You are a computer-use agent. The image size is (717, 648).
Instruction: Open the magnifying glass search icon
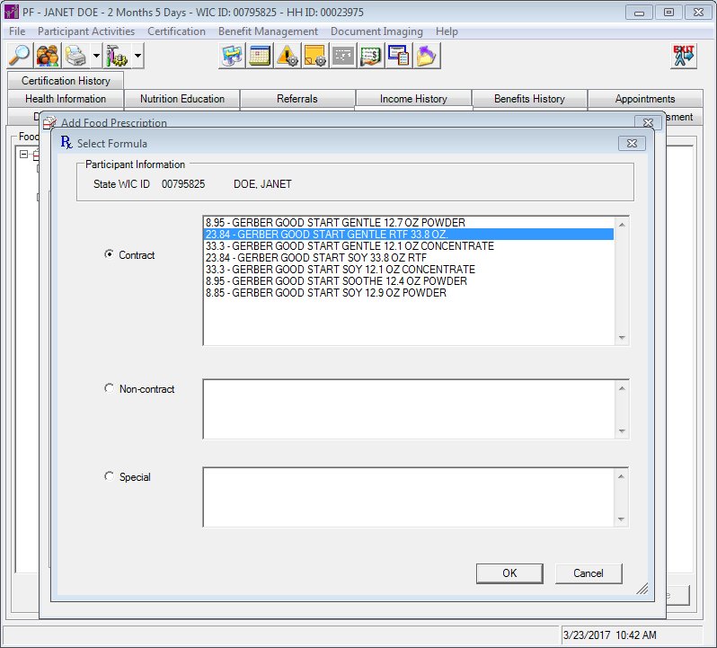click(19, 56)
